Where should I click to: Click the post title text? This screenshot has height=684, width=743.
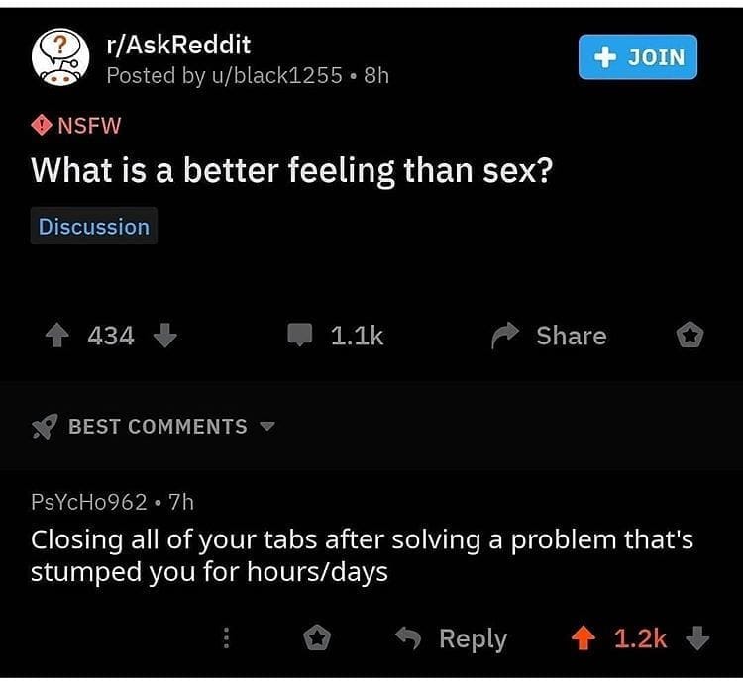tap(292, 171)
